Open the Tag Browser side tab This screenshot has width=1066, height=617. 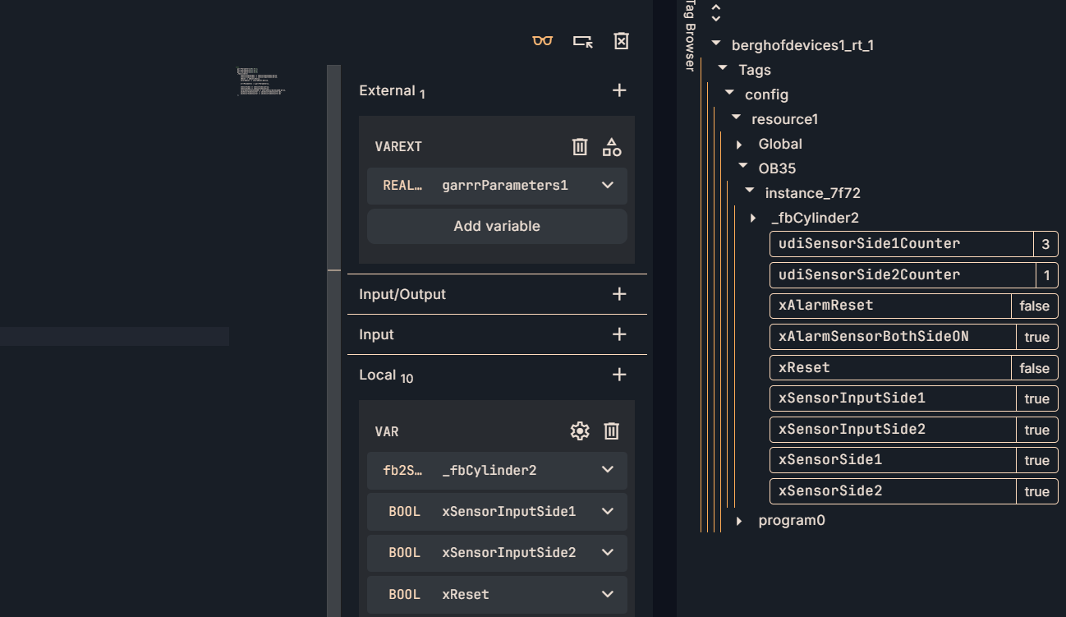click(x=691, y=37)
